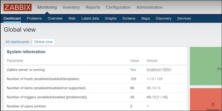The width and height of the screenshot is (222, 111).
Task: Click 'Zabbix server is running' row label
Action: 26,70
